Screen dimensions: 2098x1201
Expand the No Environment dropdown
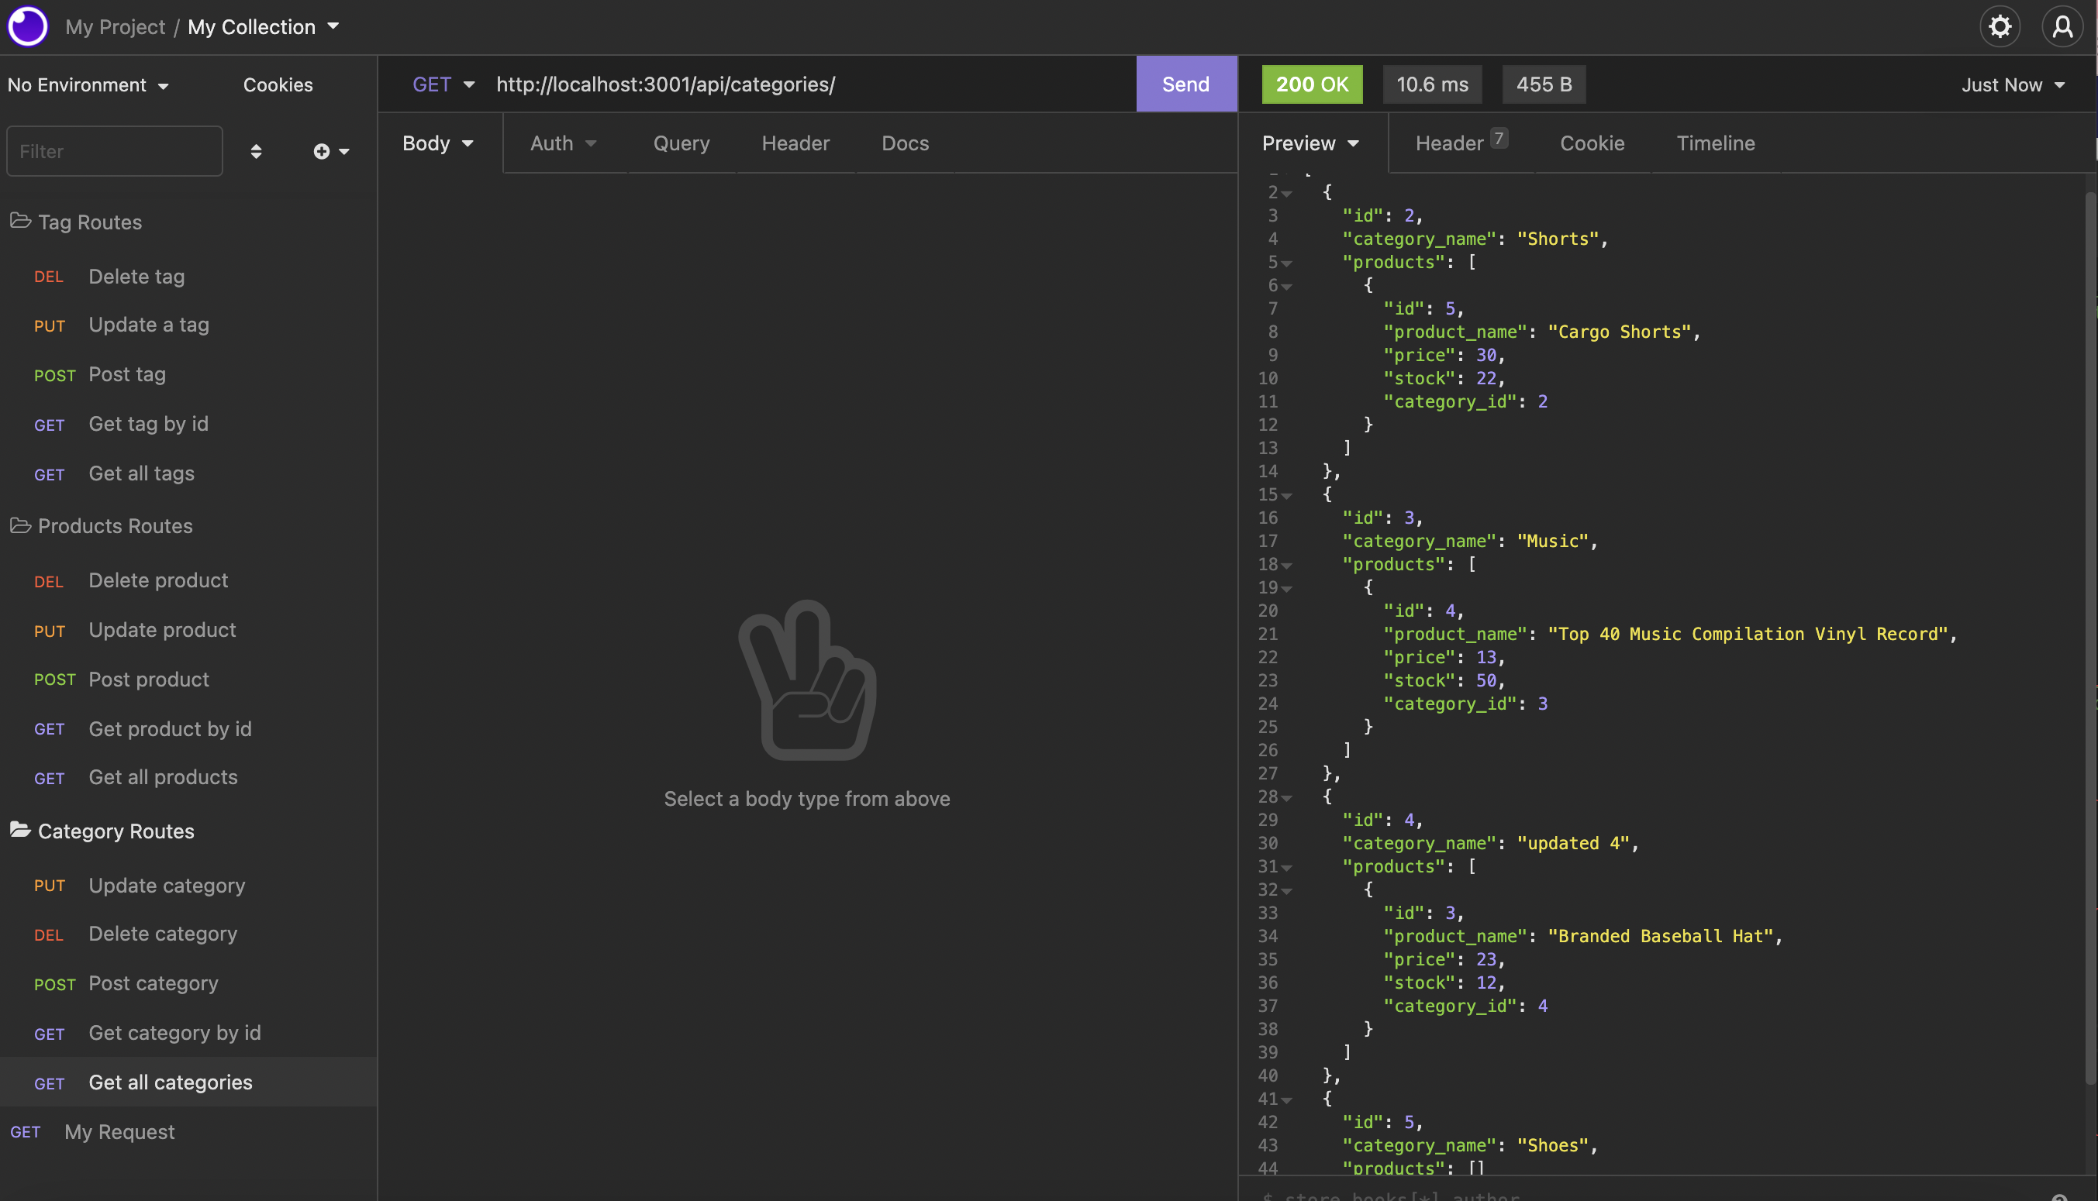pyautogui.click(x=88, y=85)
